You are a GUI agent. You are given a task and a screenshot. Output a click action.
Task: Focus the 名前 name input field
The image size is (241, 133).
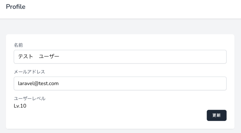pos(120,57)
